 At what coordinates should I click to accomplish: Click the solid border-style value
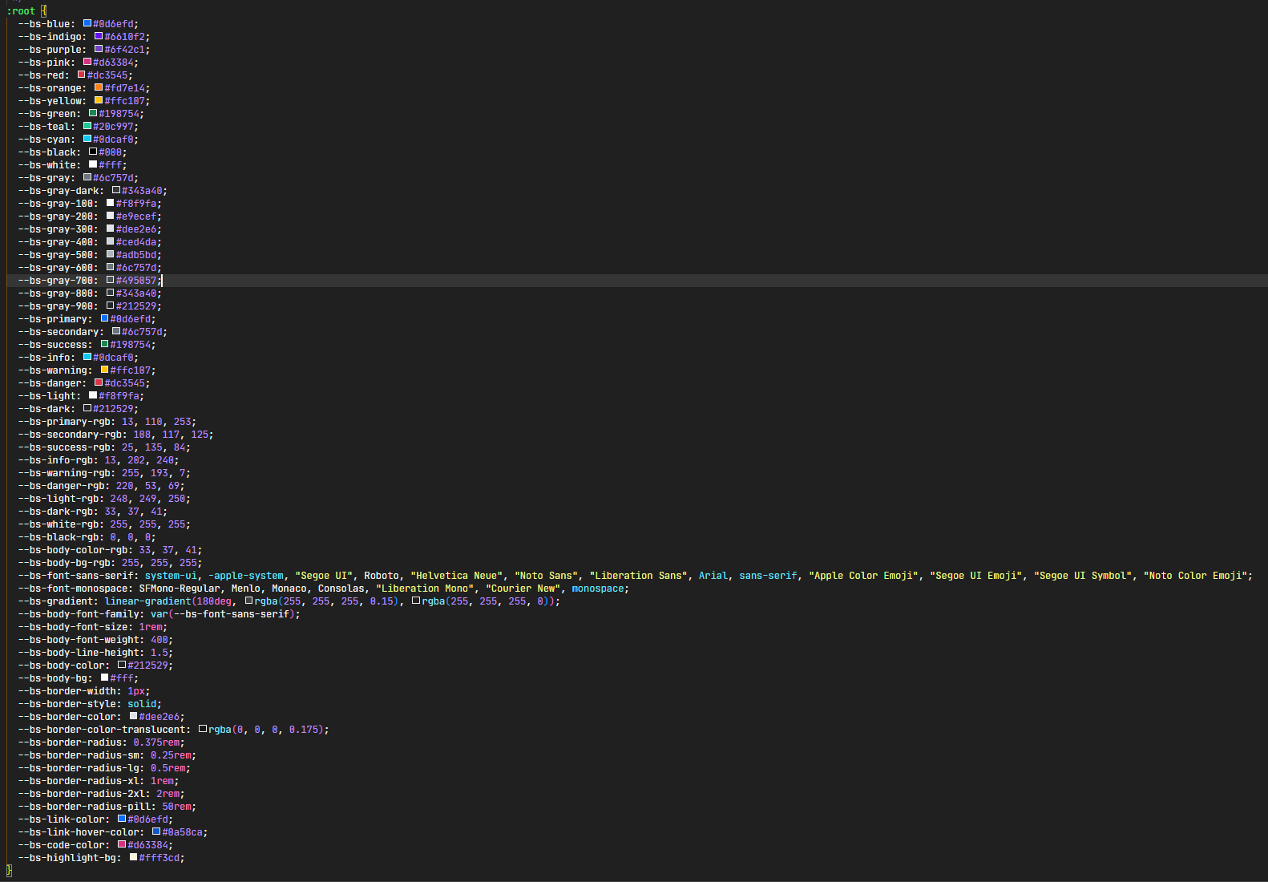click(x=142, y=704)
